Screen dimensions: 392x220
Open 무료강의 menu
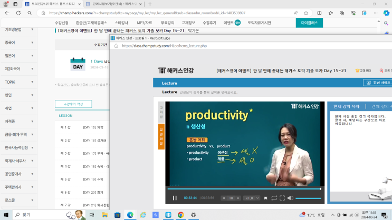(x=167, y=23)
